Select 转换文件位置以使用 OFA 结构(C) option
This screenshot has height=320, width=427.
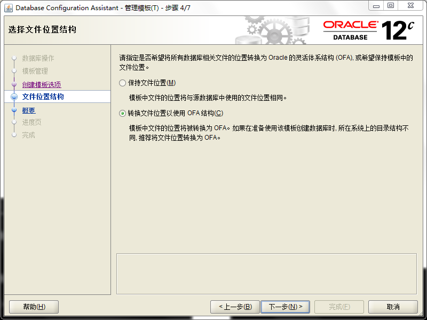point(122,113)
